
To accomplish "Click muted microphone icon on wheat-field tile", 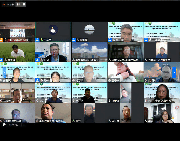I will pos(5,60).
